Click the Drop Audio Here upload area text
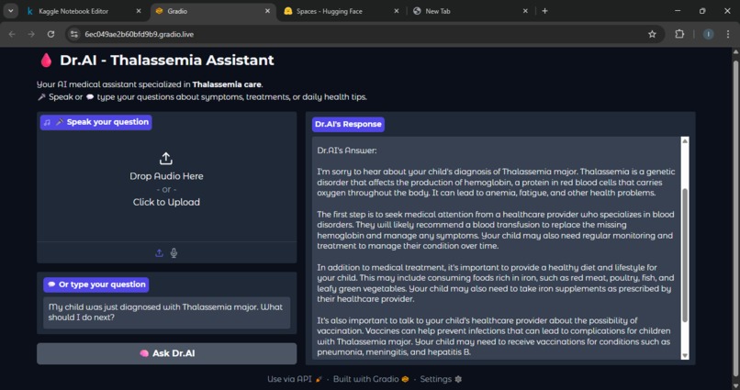Screen dimensions: 740x390 (166, 176)
